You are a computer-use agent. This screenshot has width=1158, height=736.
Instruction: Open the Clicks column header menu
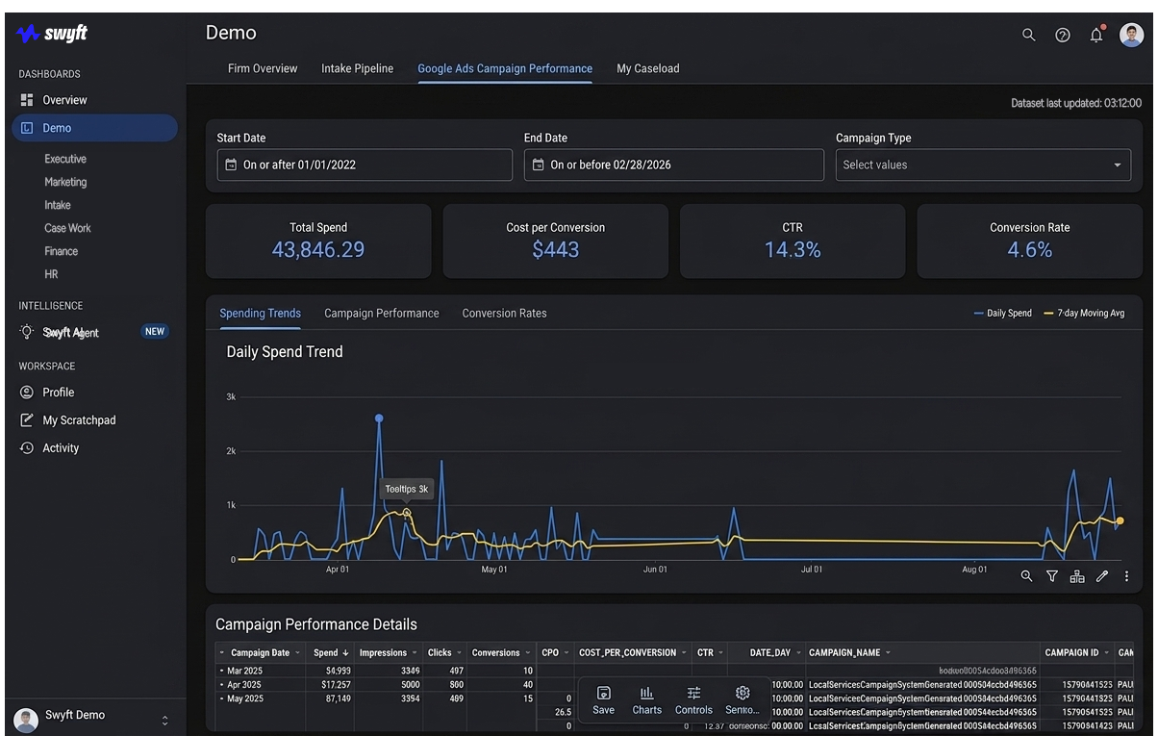coord(458,653)
